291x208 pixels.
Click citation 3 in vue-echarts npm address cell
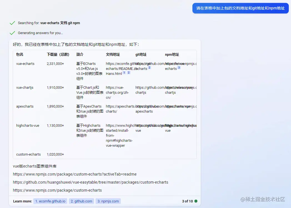point(179,68)
